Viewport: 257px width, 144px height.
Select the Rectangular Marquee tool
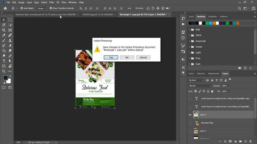[x=10, y=20]
